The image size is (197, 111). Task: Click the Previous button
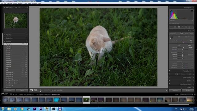[175, 90]
